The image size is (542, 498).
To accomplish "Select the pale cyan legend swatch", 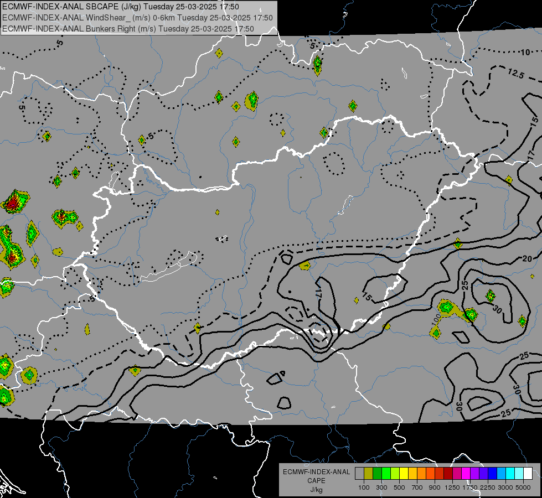I will pos(519,474).
